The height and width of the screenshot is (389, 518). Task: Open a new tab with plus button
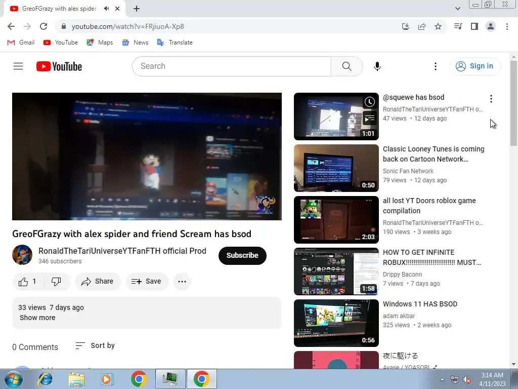tap(137, 9)
